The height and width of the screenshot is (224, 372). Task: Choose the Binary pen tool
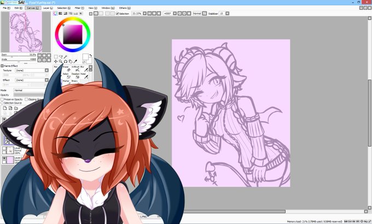pyautogui.click(x=75, y=82)
